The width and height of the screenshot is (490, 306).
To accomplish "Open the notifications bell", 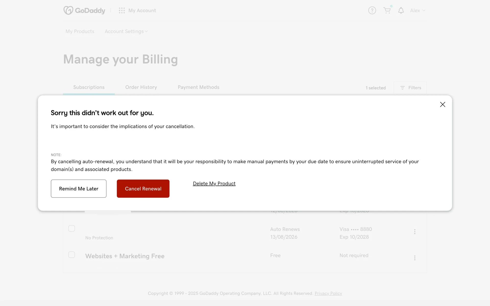I will (401, 10).
